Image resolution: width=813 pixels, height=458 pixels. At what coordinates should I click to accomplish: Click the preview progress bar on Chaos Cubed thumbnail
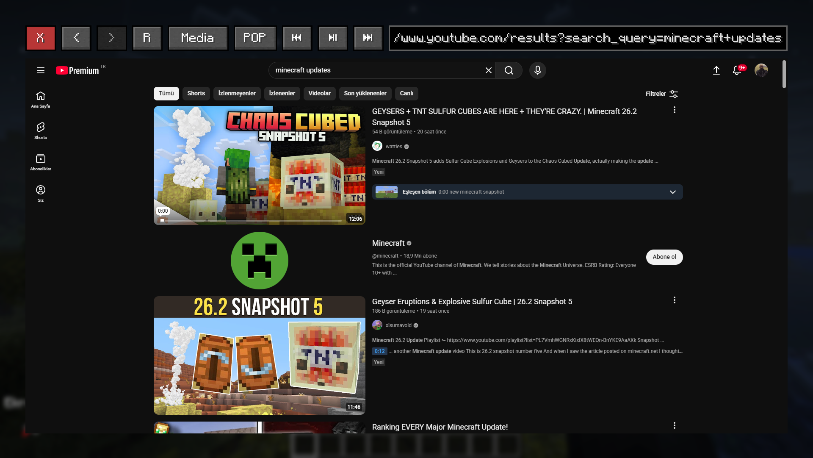(x=250, y=221)
